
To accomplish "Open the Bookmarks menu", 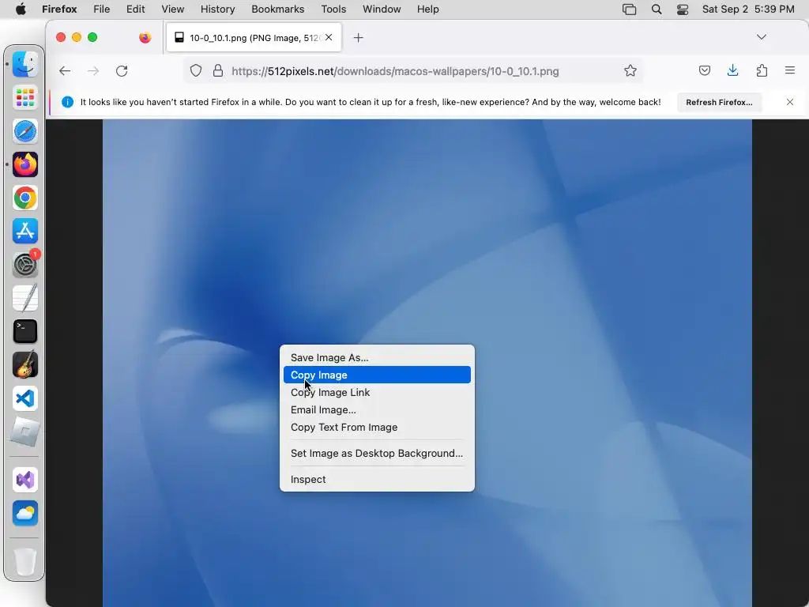I will [x=278, y=9].
